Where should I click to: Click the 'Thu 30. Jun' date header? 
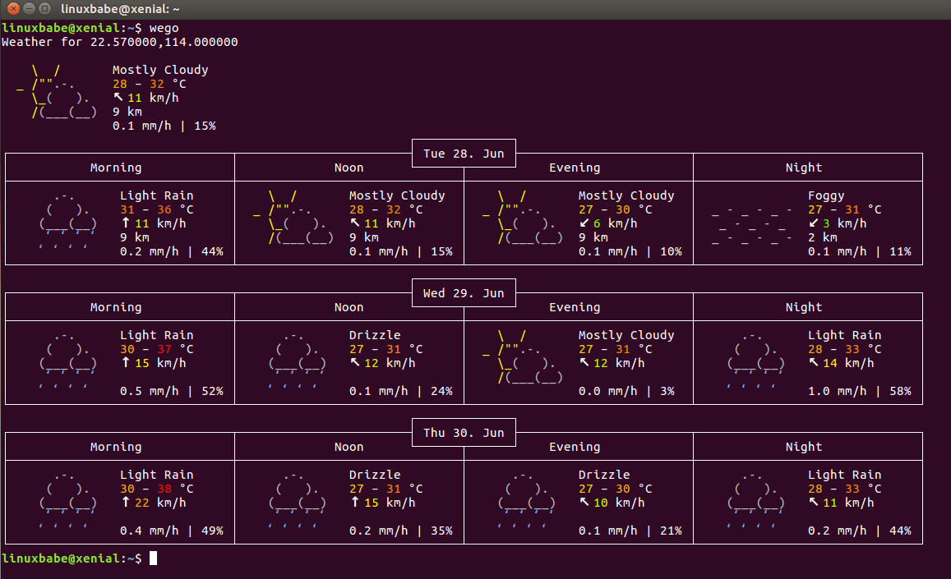pyautogui.click(x=464, y=433)
